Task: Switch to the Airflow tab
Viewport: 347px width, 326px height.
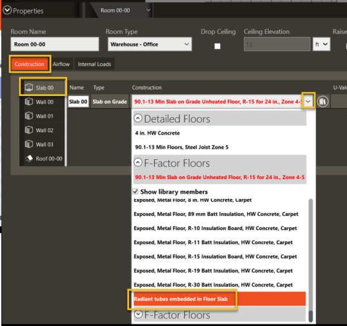Action: pos(61,64)
